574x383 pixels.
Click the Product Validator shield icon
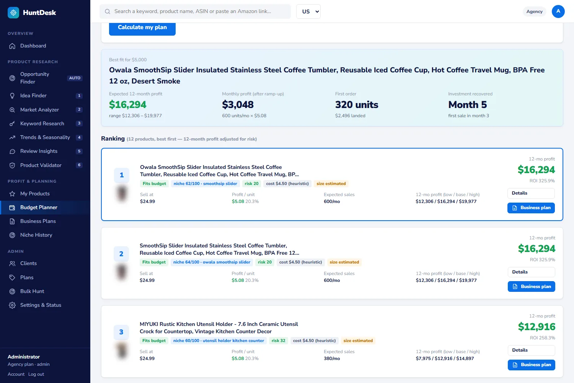tap(12, 165)
